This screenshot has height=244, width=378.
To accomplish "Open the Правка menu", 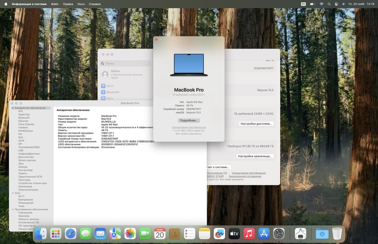I will point(68,4).
